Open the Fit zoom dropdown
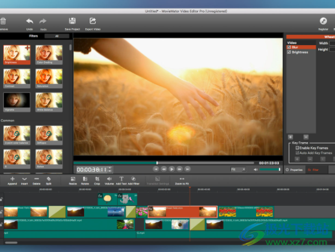 coord(238,169)
